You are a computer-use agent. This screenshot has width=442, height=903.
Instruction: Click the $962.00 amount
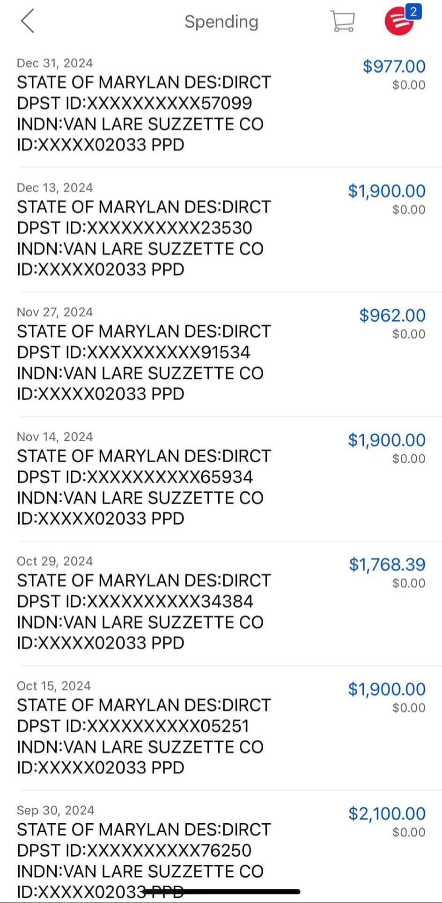tap(392, 316)
